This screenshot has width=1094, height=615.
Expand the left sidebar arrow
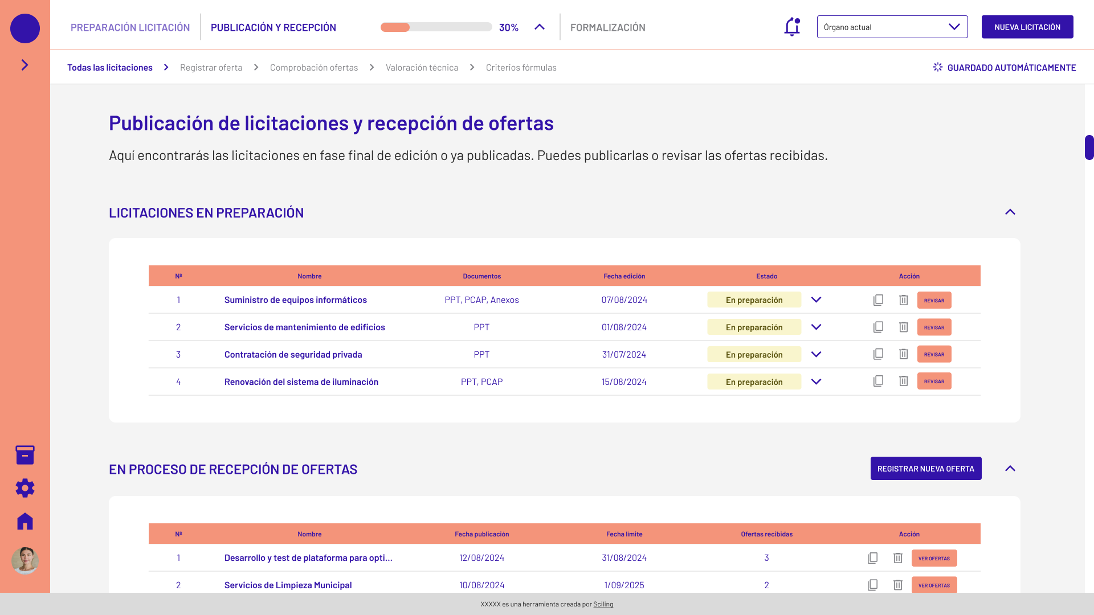click(x=25, y=65)
